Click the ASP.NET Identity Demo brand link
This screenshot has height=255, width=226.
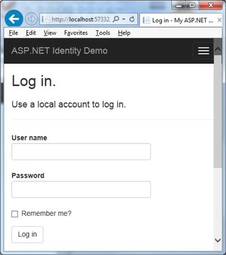[x=59, y=51]
